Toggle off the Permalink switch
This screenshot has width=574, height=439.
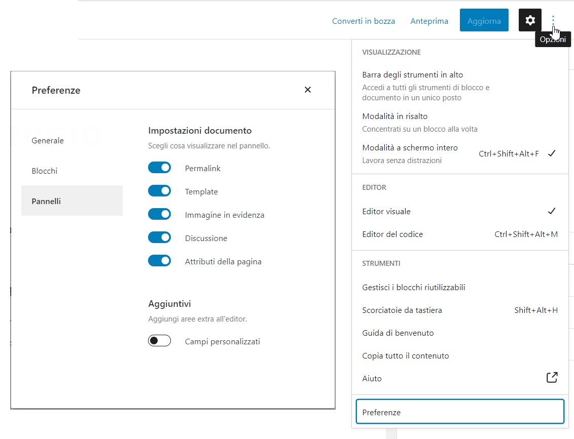(159, 168)
